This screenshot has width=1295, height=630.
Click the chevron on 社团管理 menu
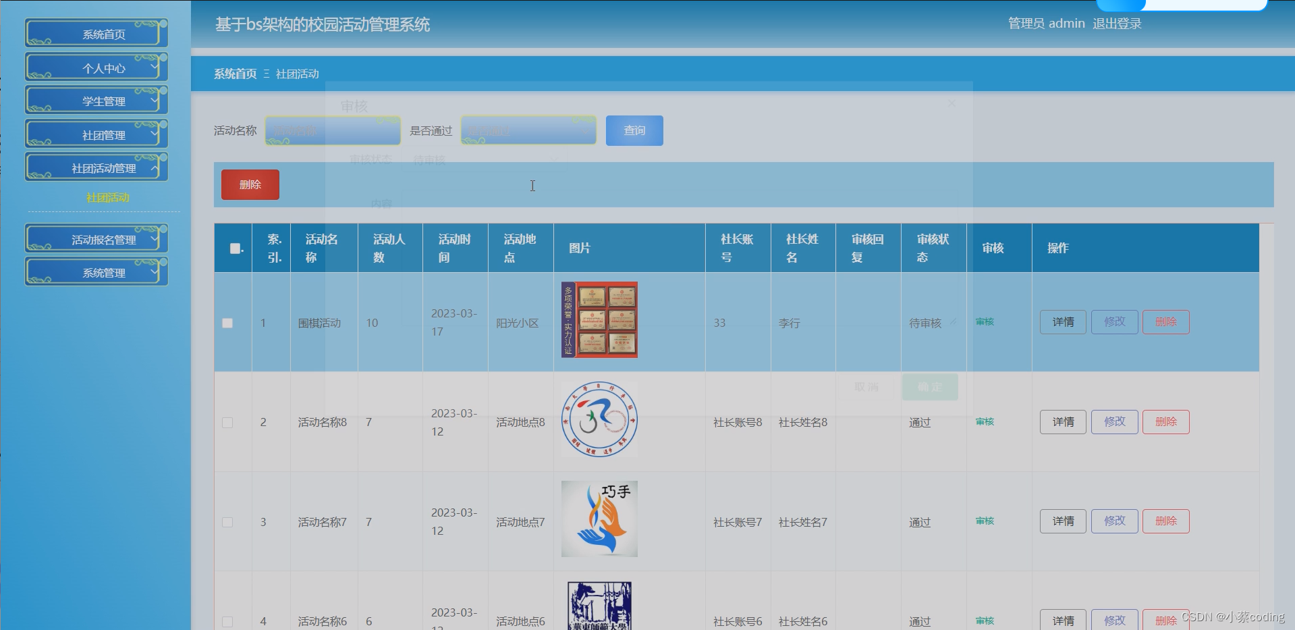[x=155, y=134]
